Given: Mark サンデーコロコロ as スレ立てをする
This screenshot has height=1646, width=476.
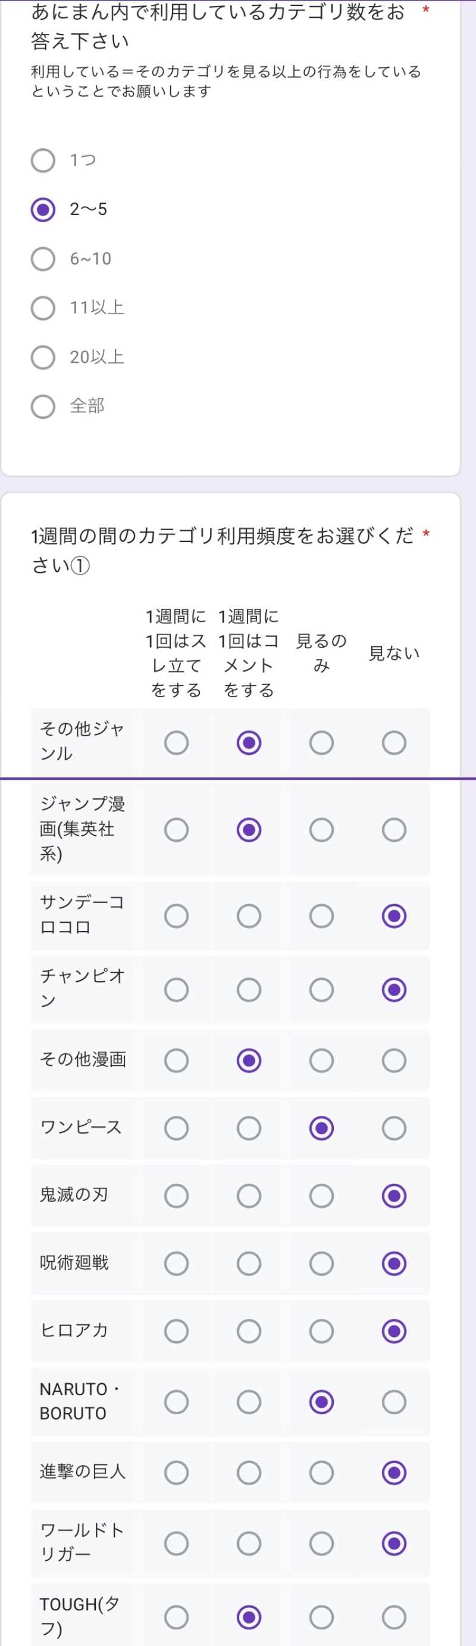Looking at the screenshot, I should 176,916.
